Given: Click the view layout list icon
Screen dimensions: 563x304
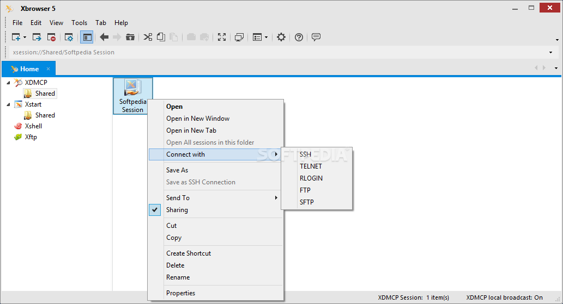Looking at the screenshot, I should point(257,37).
